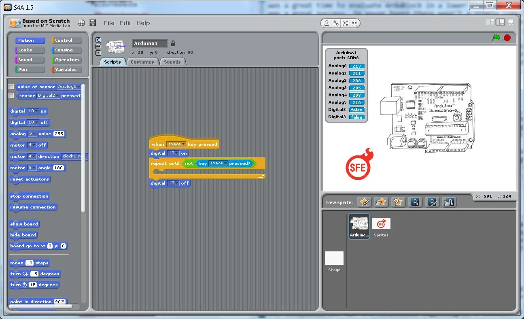Select the Operators block category
The height and width of the screenshot is (319, 524).
(x=67, y=60)
